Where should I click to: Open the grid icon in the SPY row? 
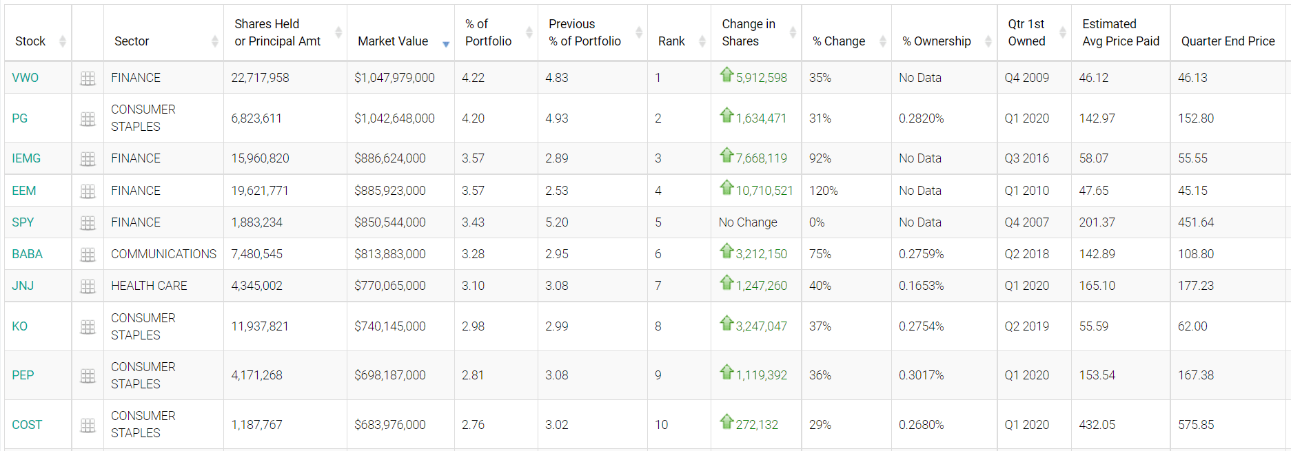88,223
